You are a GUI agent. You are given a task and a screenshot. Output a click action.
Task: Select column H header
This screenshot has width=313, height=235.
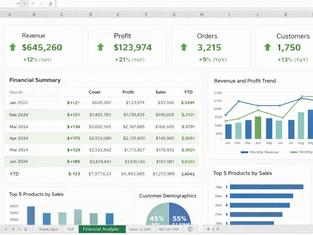[202, 15]
